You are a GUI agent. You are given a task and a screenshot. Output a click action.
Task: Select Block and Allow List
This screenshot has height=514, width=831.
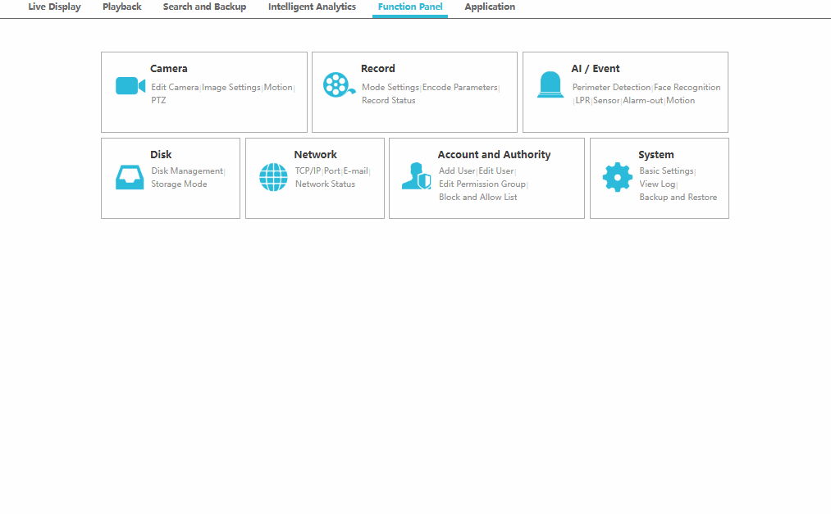coord(477,198)
